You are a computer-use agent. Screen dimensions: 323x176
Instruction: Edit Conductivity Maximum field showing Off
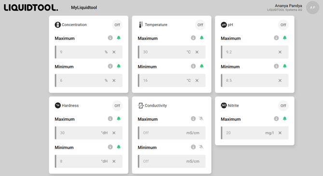[172, 133]
